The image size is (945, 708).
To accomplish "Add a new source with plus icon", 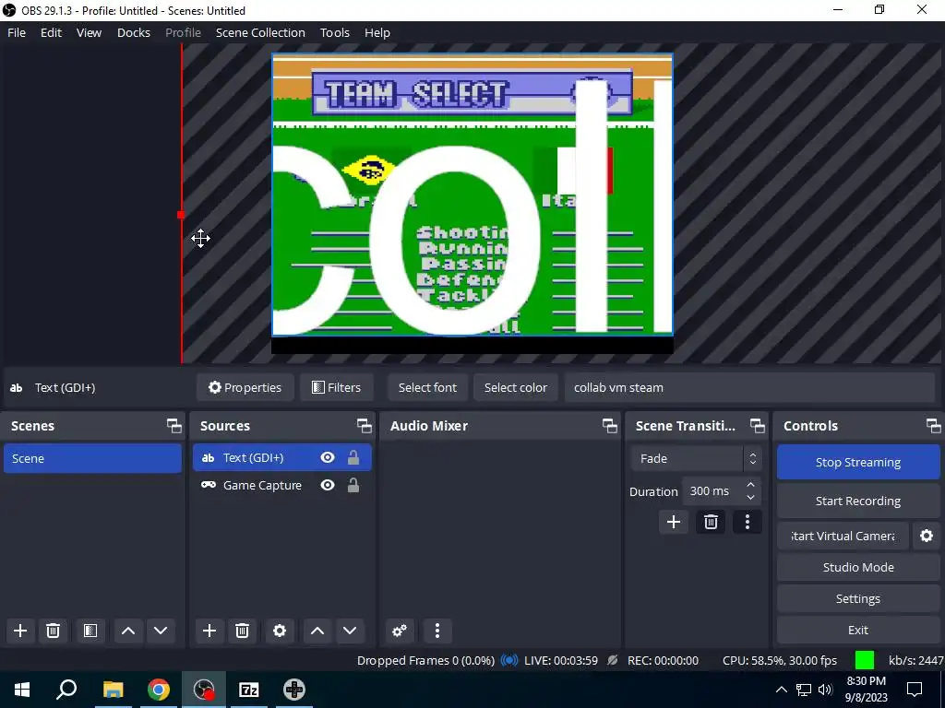I will point(209,631).
